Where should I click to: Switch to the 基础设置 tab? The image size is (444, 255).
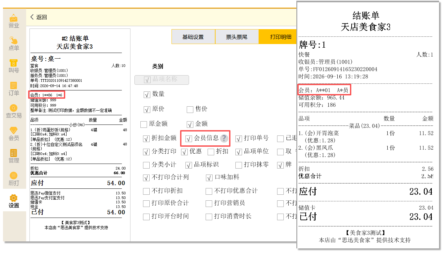coord(193,37)
